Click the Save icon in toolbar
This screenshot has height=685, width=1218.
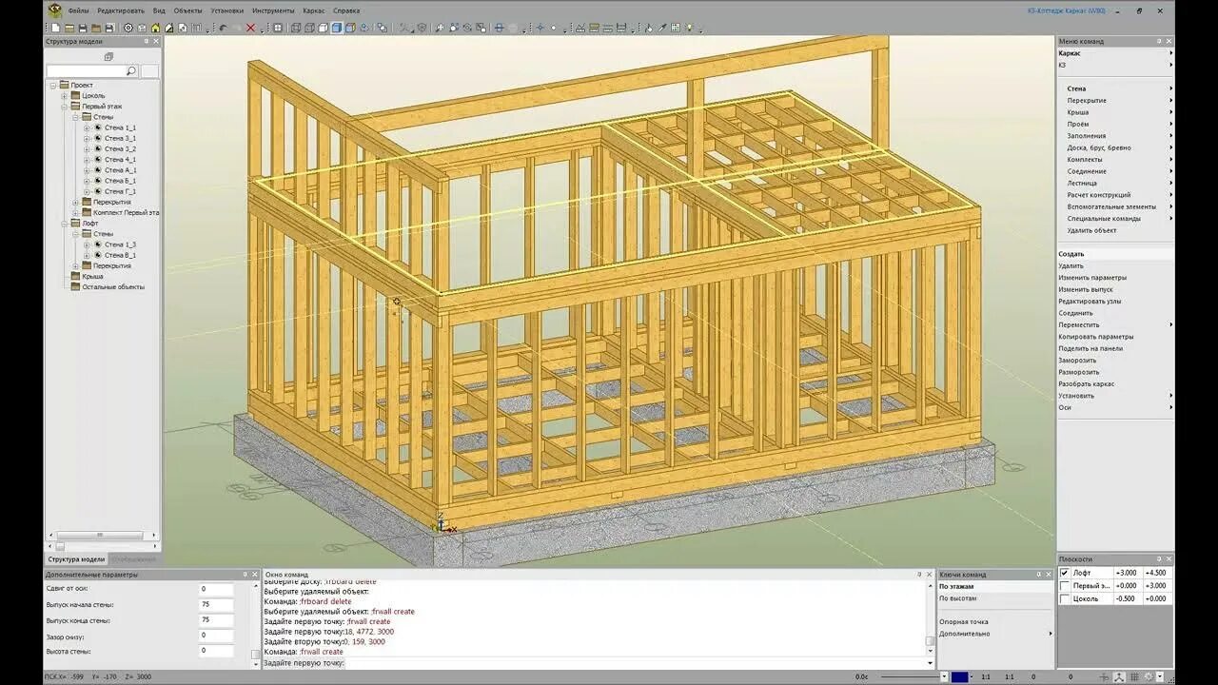pos(81,27)
